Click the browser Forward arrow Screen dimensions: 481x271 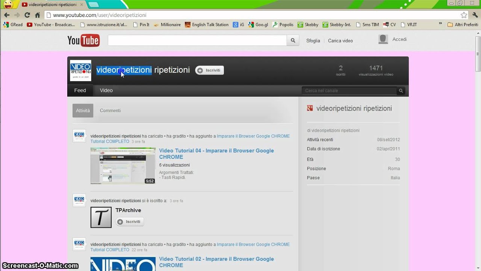[17, 15]
